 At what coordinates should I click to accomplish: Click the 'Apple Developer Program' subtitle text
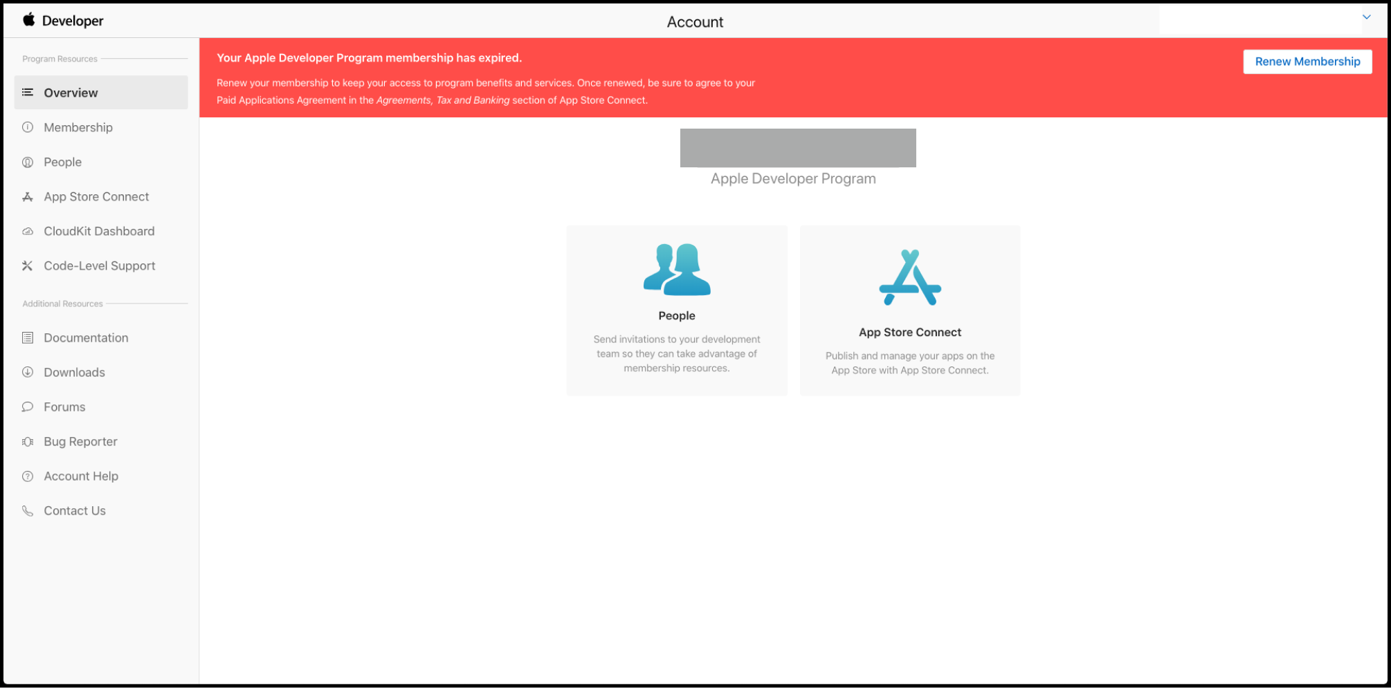[x=793, y=178]
